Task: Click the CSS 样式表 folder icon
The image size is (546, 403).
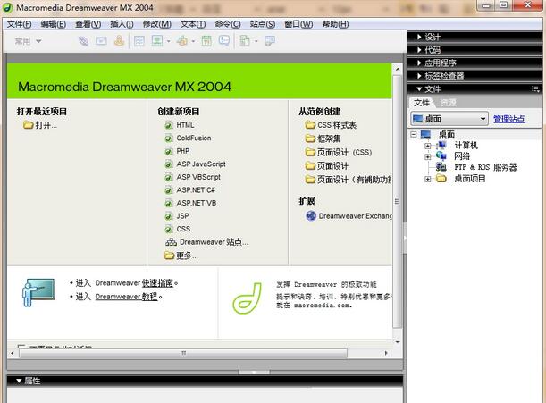Action: pos(310,125)
